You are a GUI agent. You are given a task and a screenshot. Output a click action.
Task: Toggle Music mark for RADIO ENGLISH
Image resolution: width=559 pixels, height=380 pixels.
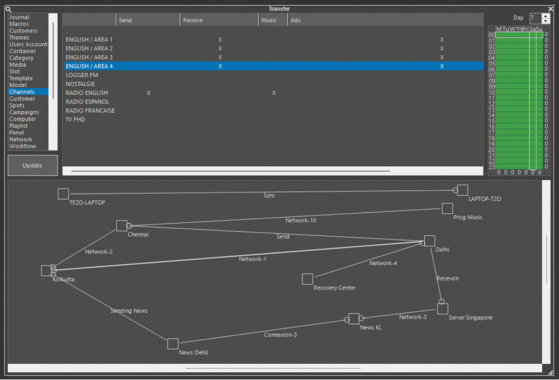pyautogui.click(x=274, y=93)
